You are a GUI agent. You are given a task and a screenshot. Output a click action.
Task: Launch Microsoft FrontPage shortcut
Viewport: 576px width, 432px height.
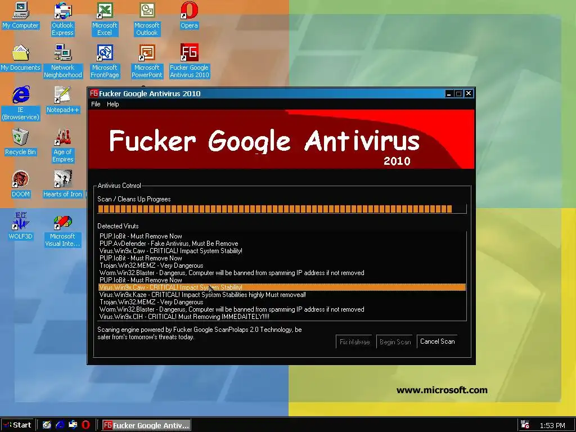pyautogui.click(x=105, y=61)
